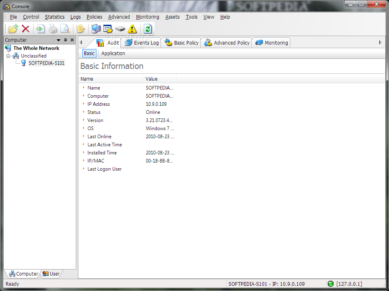Select the Application sub-tab button
The width and height of the screenshot is (389, 291).
(113, 53)
